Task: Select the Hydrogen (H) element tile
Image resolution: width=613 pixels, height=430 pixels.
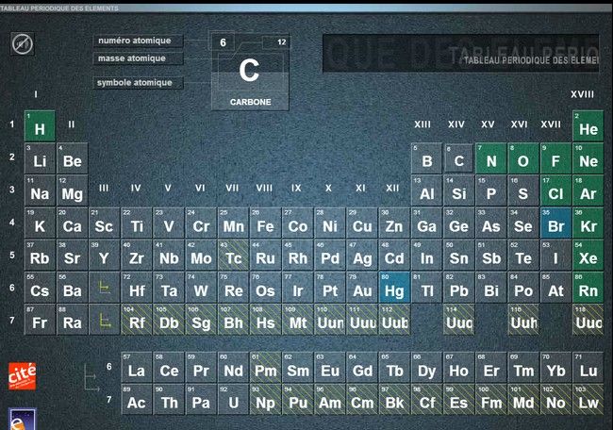Action: (40, 127)
